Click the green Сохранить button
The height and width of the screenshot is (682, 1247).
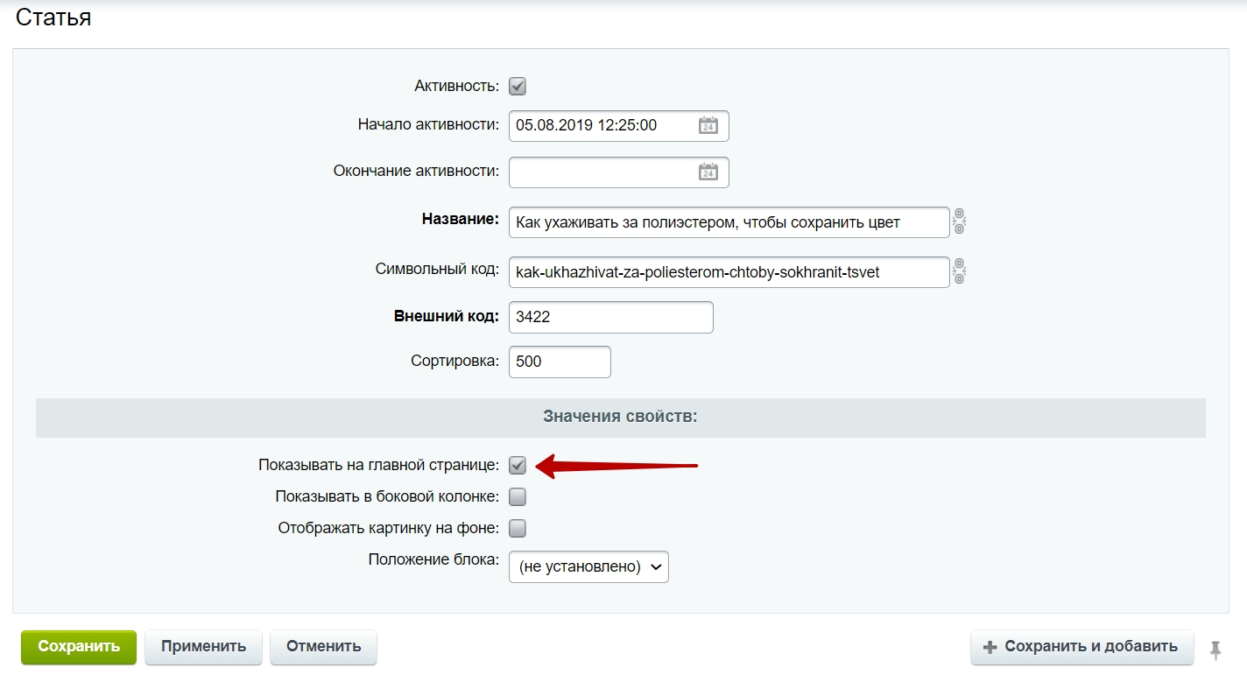tap(79, 647)
